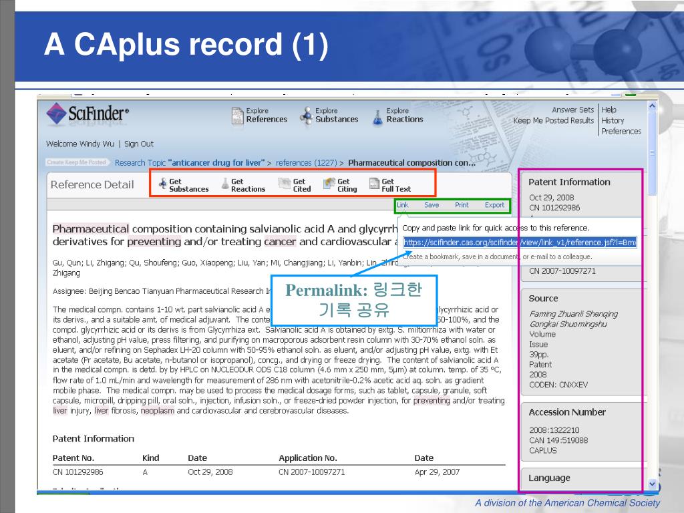Click Export in the record toolbar
The image size is (684, 513).
pos(494,205)
